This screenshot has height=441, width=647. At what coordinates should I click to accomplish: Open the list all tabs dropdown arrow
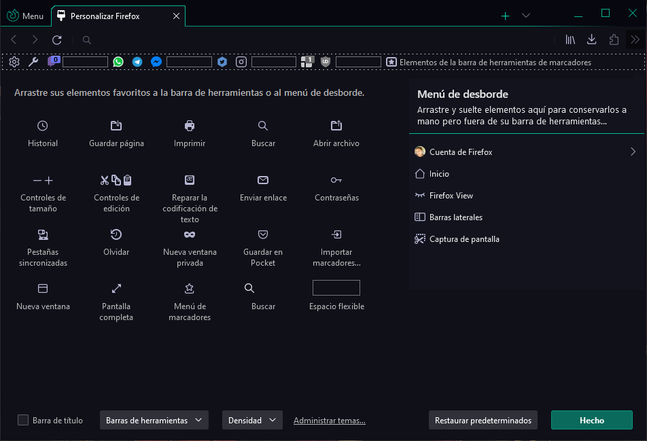[526, 16]
